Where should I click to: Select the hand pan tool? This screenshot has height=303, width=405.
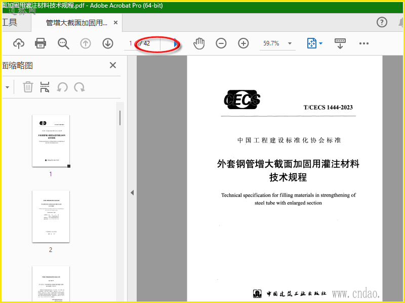coord(199,43)
